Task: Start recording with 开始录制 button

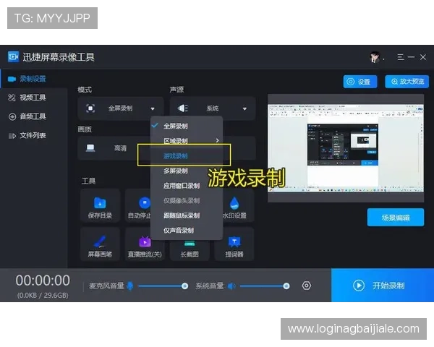Action: click(x=383, y=286)
